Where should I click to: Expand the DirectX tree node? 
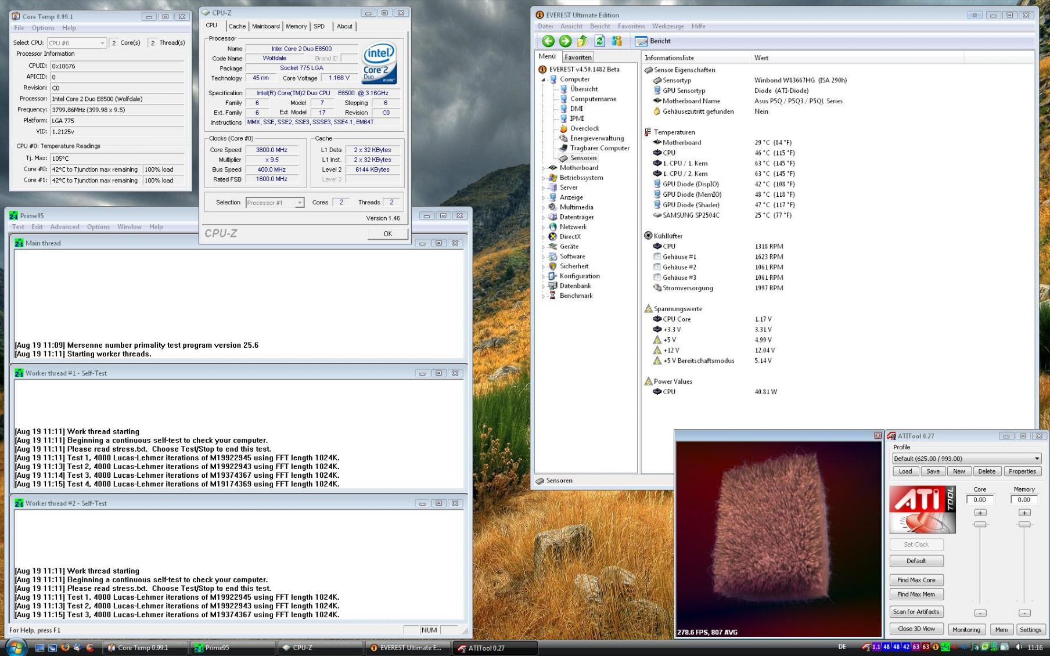pos(544,237)
